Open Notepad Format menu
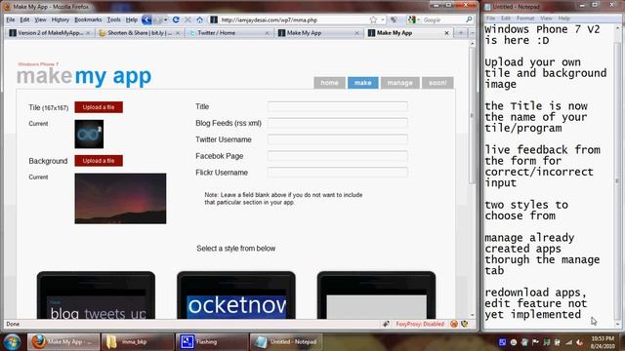 [525, 19]
